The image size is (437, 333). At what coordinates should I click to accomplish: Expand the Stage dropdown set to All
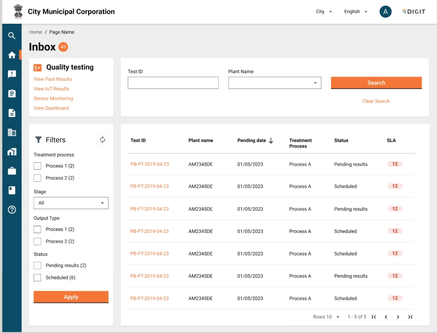(x=71, y=203)
